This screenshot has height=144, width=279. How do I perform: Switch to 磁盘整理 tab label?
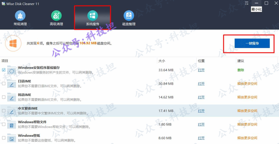coord(129,24)
